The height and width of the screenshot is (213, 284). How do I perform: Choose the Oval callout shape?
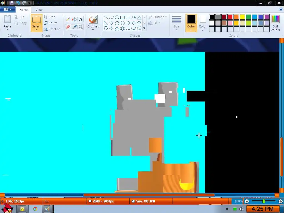tap(134, 29)
